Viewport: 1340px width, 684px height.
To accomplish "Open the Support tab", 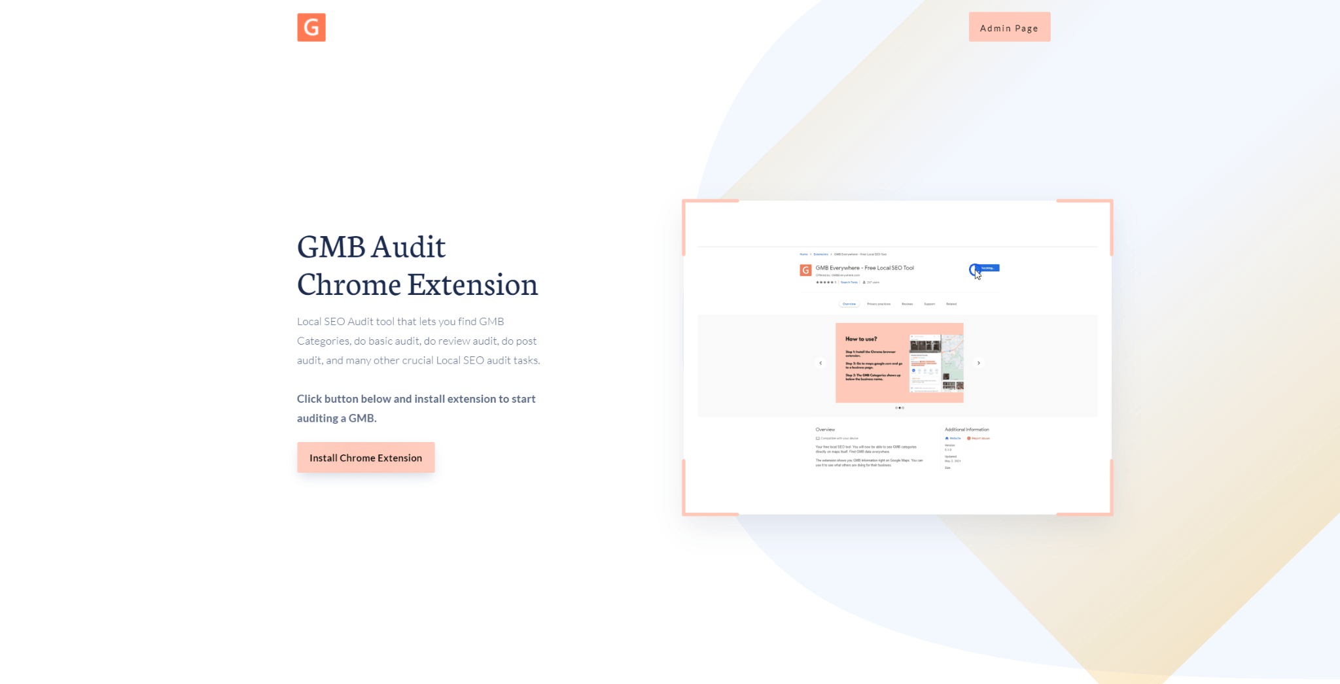I will click(x=929, y=304).
